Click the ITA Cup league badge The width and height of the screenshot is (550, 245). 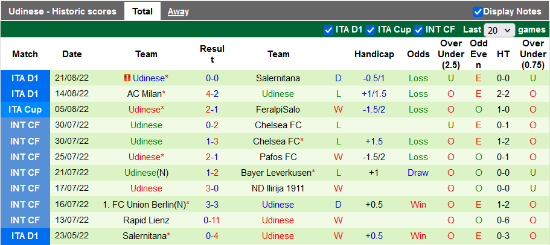tap(25, 110)
